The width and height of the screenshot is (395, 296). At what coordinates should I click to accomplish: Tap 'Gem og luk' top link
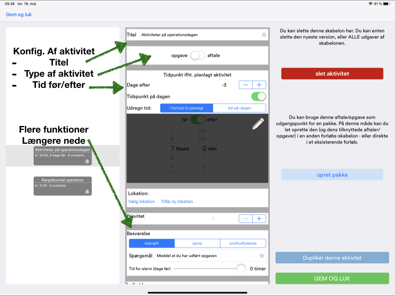19,15
